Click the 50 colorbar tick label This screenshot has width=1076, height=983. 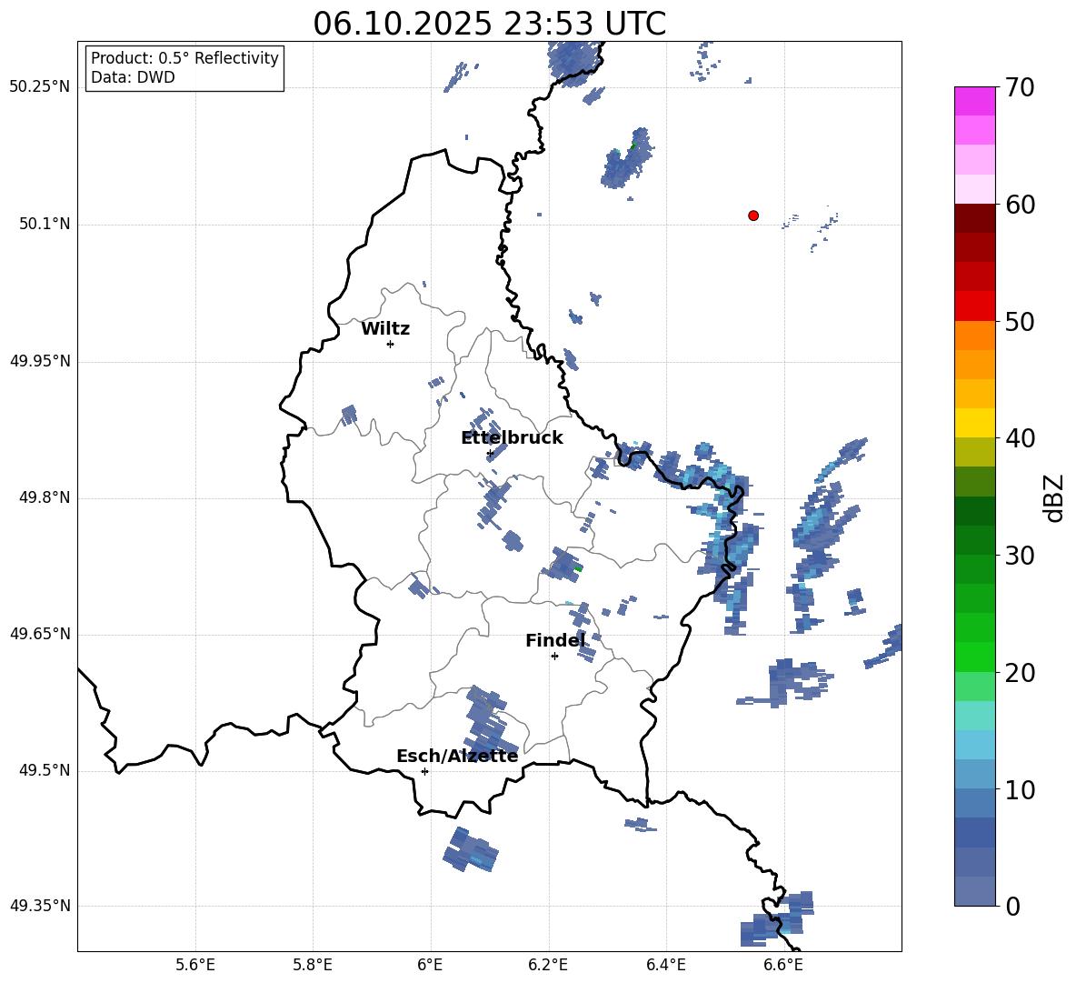[1020, 322]
